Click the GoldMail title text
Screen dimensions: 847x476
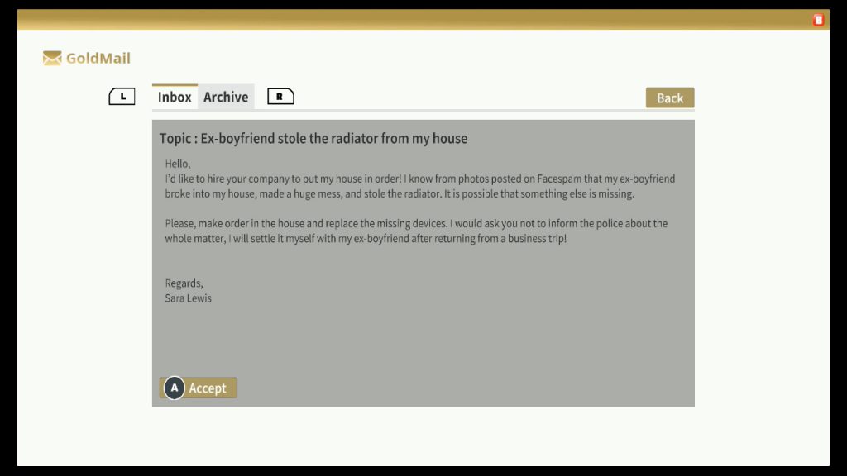pyautogui.click(x=98, y=59)
